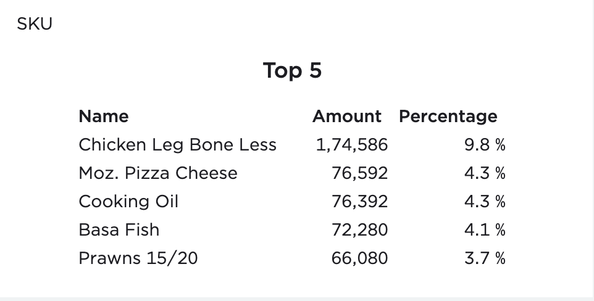Click the Name column header
Viewport: 594px width, 301px height.
[x=103, y=116]
